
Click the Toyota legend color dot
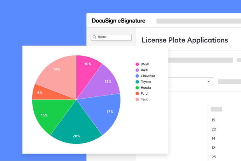[137, 82]
